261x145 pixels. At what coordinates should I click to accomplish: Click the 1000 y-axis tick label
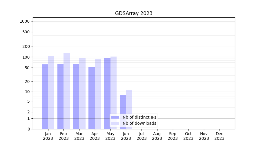[x=25, y=21]
